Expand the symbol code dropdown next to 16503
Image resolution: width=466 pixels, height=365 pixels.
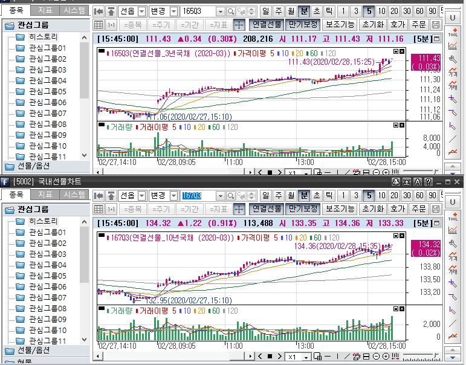(x=220, y=11)
